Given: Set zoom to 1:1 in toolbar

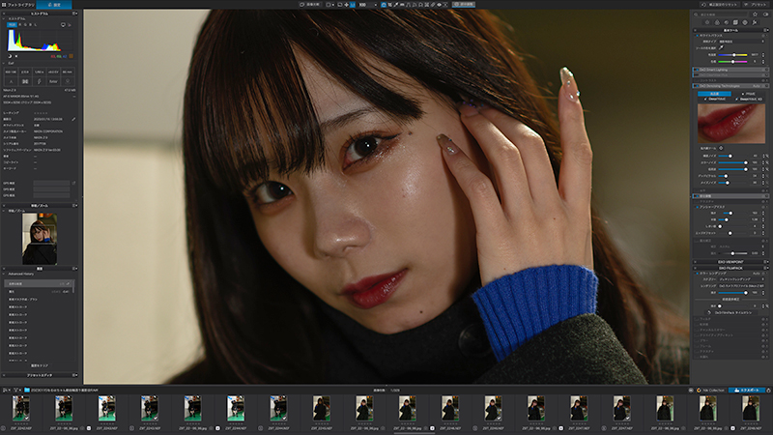Looking at the screenshot, I should point(353,5).
